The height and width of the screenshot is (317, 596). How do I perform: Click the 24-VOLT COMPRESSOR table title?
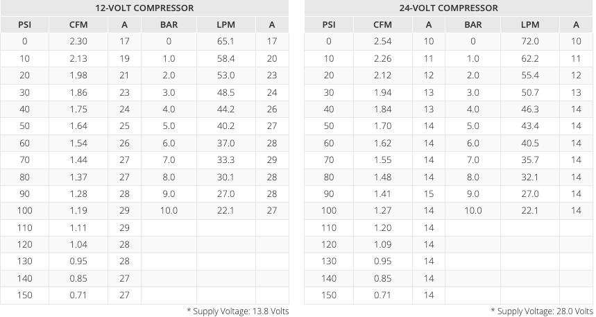coord(448,8)
